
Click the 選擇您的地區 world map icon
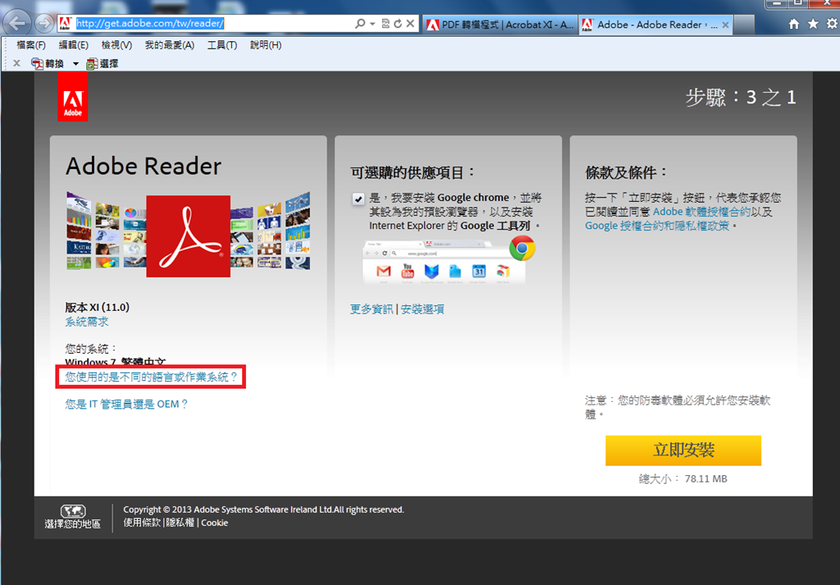[73, 511]
